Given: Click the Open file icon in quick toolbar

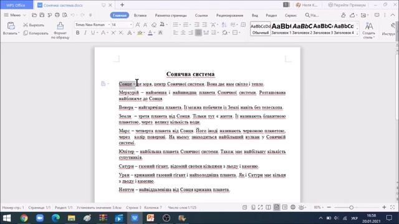Looking at the screenshot, I should click(34, 15).
